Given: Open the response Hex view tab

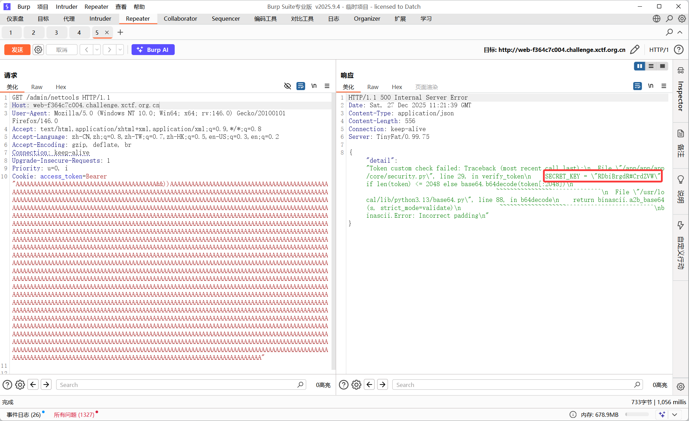Looking at the screenshot, I should point(397,87).
